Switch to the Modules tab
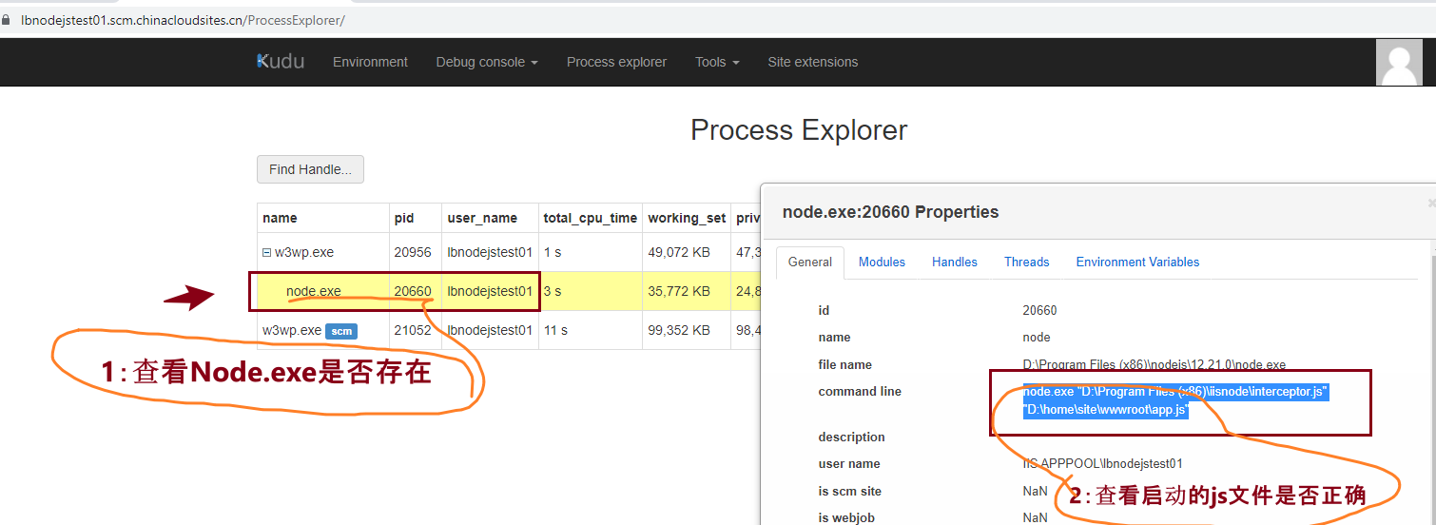 (882, 262)
